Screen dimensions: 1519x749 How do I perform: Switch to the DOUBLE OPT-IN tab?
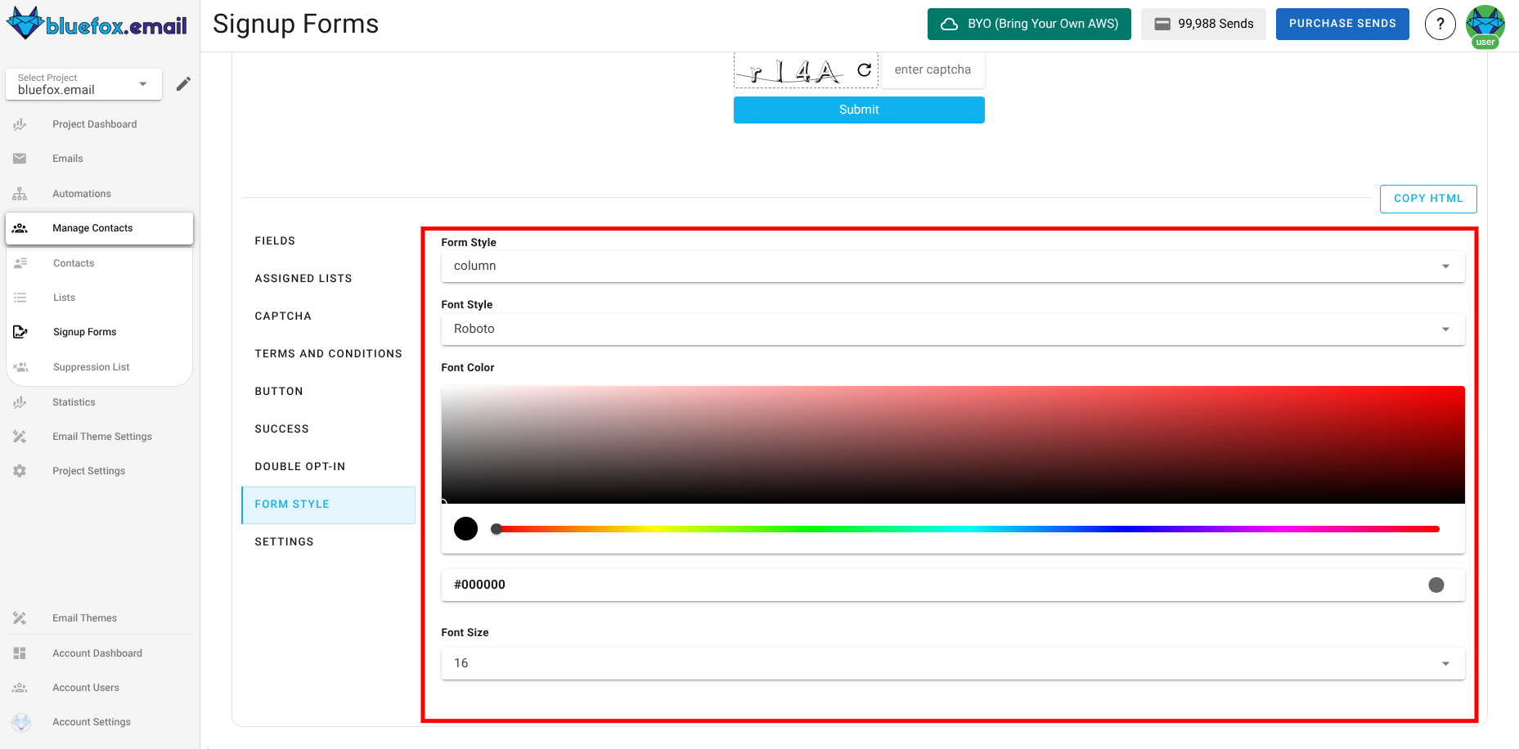(x=300, y=466)
